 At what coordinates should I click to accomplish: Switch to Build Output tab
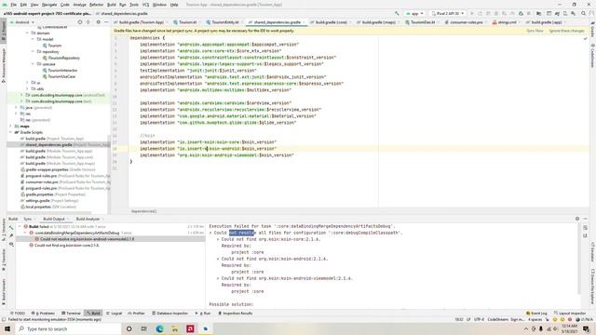tap(54, 220)
